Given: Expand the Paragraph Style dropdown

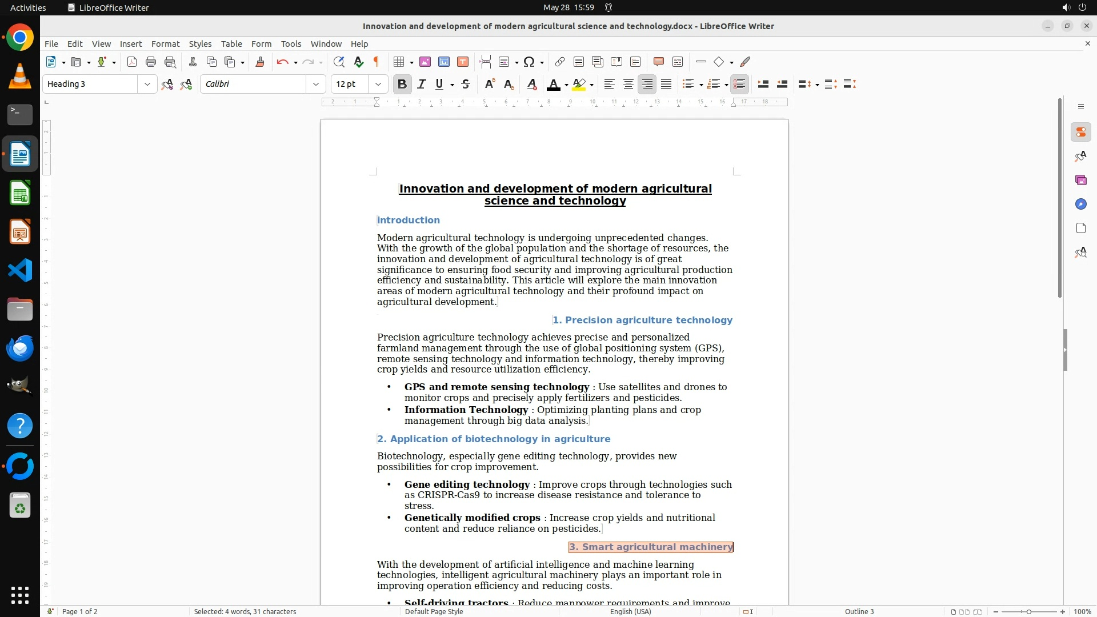Looking at the screenshot, I should pyautogui.click(x=147, y=84).
